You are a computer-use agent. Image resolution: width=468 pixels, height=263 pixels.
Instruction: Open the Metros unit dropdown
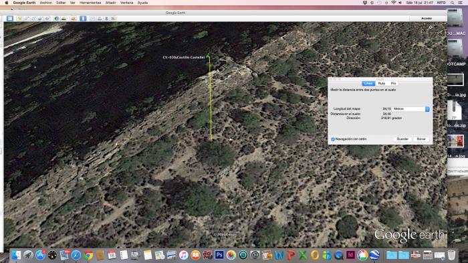(x=411, y=109)
